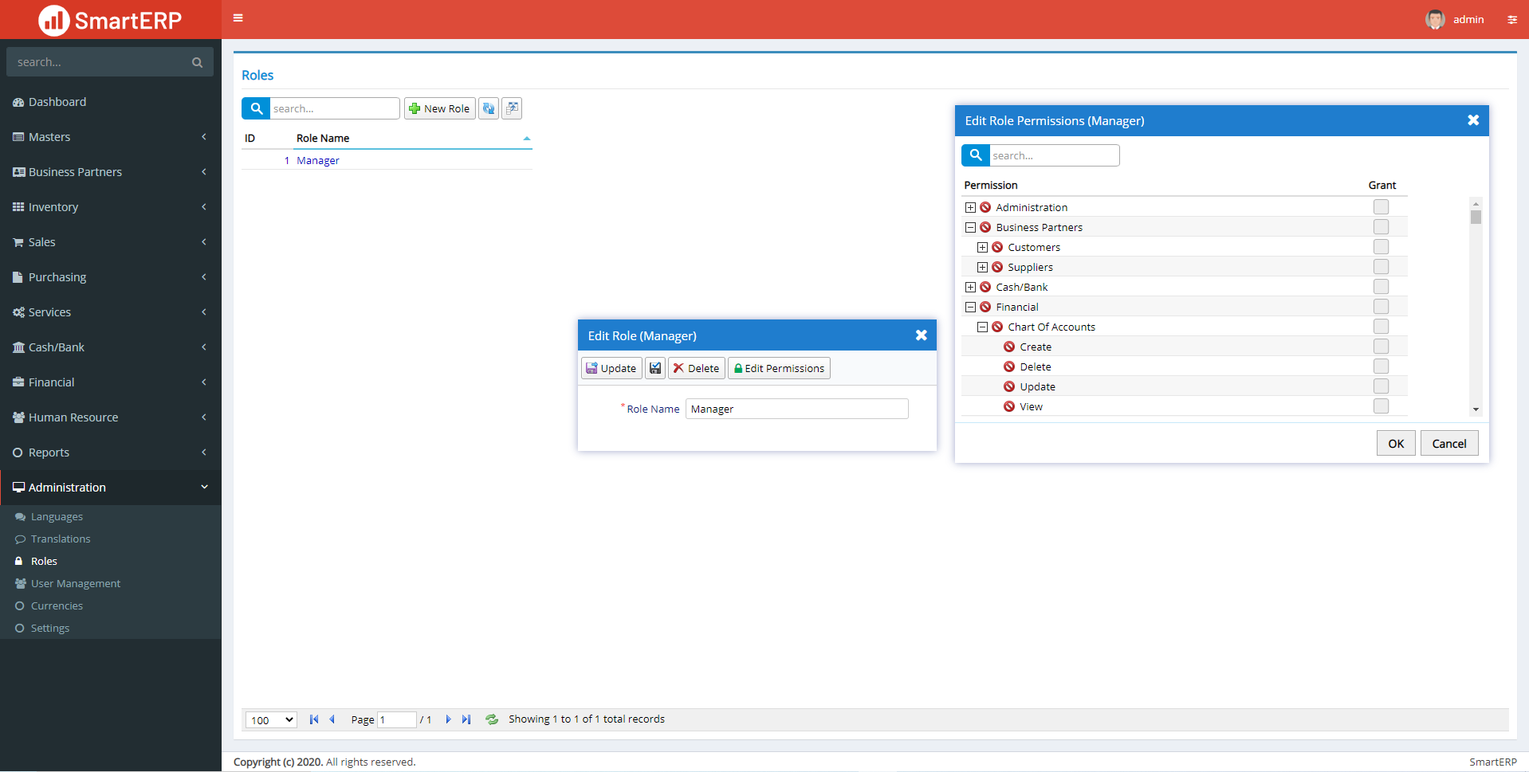Click the search magnifier in Roles toolbar
Screen dimensions: 1529x772
click(256, 108)
